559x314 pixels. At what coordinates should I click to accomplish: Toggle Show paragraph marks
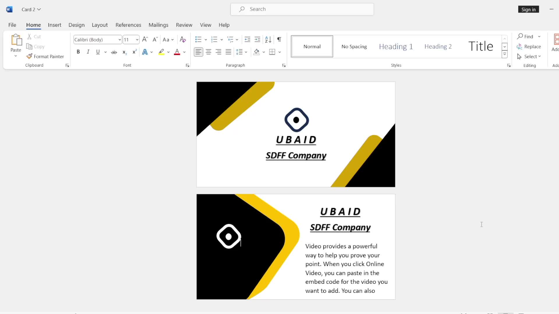tap(279, 40)
